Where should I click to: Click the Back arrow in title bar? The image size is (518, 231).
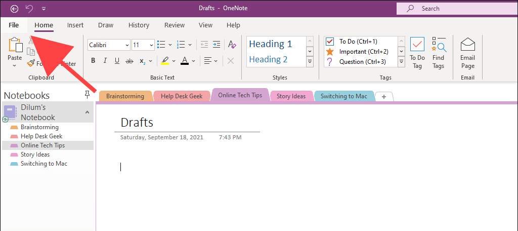tap(14, 9)
